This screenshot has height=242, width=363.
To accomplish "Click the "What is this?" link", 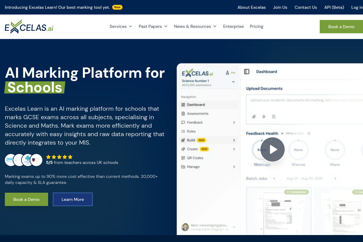I will pyautogui.click(x=295, y=133).
